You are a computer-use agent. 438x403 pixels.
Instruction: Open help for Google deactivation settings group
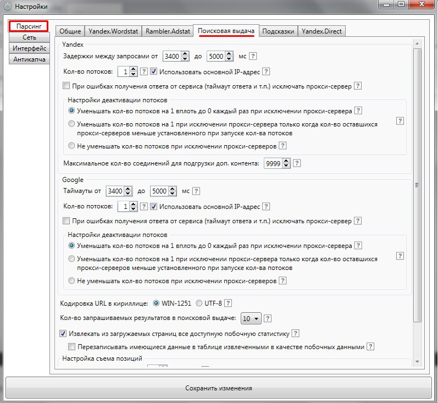coord(400,256)
